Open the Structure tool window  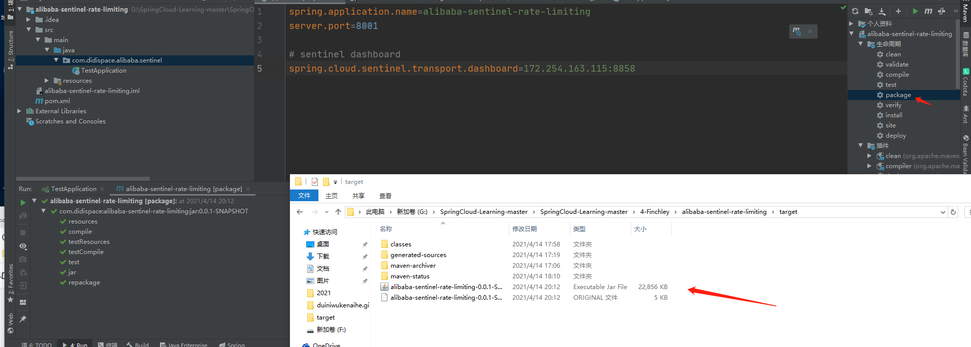(11, 49)
